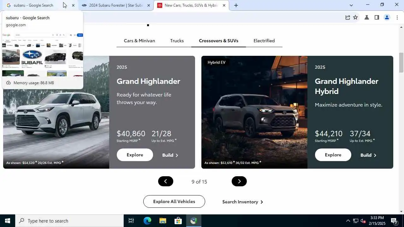Build the Grand Highlander Hybrid
Screen dimensions: 404x227
[x=368, y=155]
